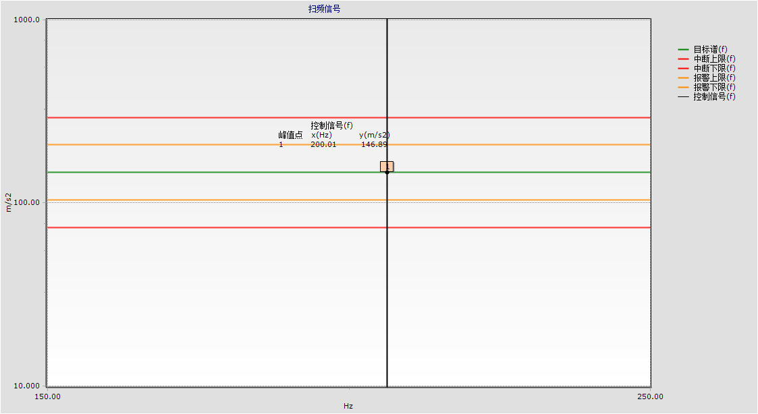
Task: Click the orange peak marker square on the plot
Action: pos(387,166)
